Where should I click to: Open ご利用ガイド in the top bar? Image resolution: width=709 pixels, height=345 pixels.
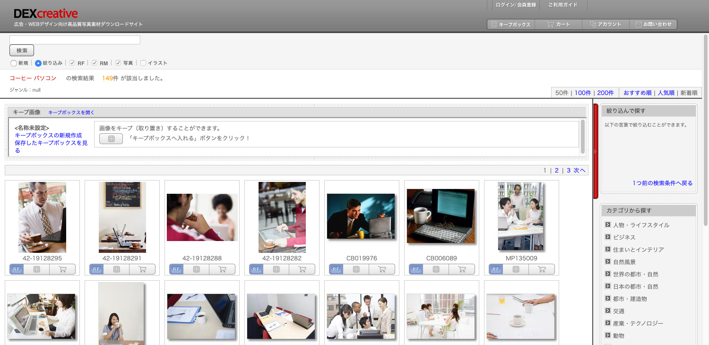point(563,5)
